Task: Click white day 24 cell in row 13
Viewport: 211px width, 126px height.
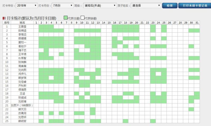Action: [159, 74]
